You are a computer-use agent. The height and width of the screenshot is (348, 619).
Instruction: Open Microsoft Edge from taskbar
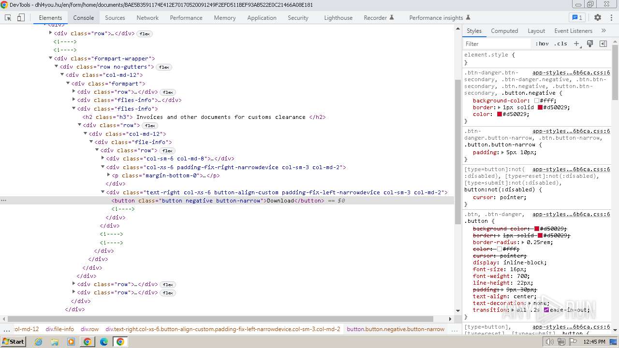(x=104, y=342)
